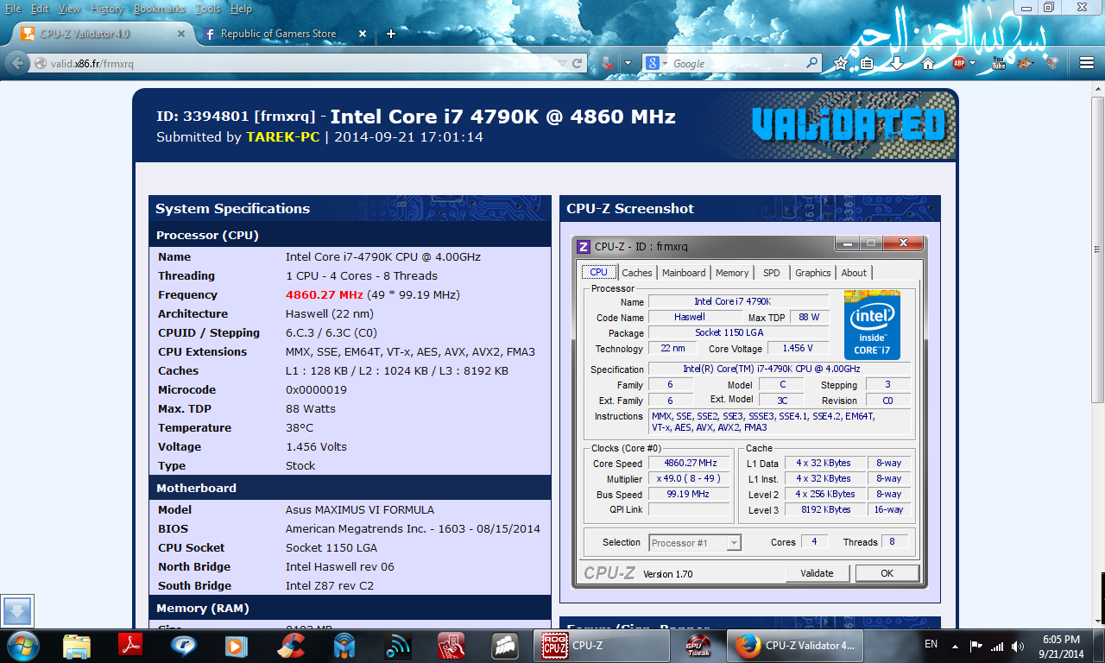The image size is (1105, 663).
Task: Expand the Adblock Plus dropdown arrow
Action: 973,63
